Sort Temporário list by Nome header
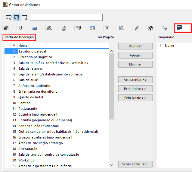 tap(178, 46)
